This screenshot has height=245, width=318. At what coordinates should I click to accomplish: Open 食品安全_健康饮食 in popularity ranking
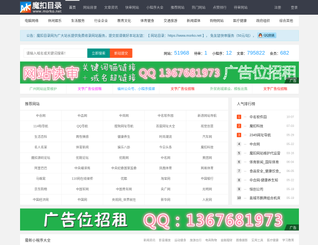coord(265,171)
